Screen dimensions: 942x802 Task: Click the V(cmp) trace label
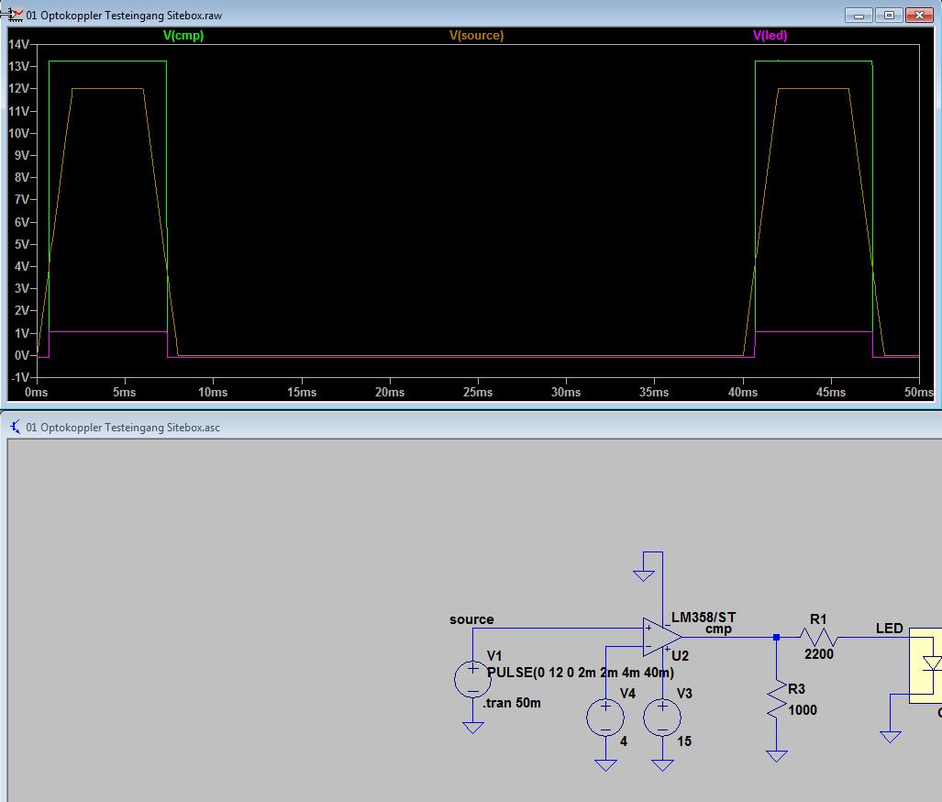(x=183, y=36)
